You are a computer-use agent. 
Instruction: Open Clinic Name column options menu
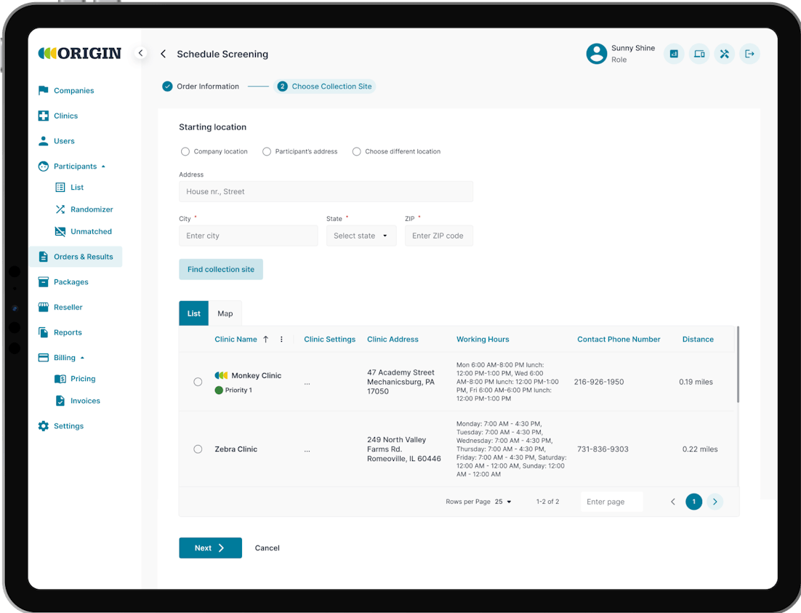[281, 339]
